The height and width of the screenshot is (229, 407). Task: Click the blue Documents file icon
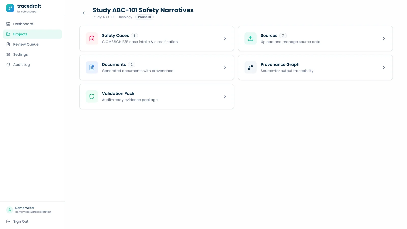point(92,67)
